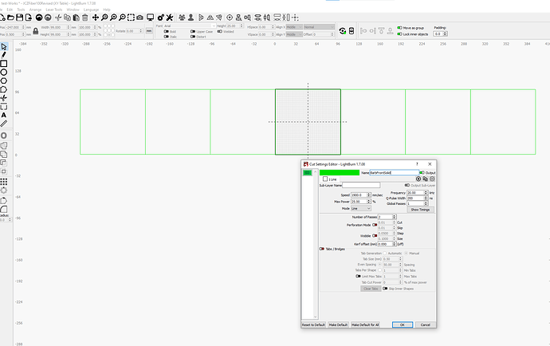
Task: Select the green 02 layer swatch in list
Action: click(x=307, y=173)
